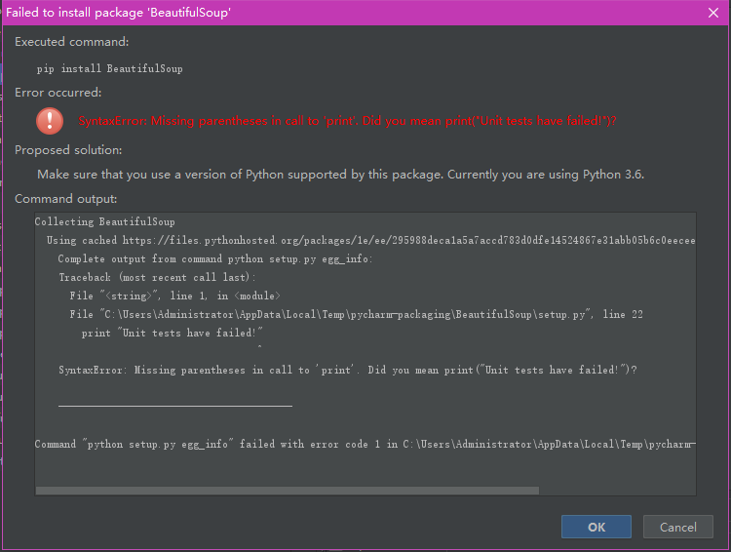Click the 'Traceback (most recent call last):' line

click(157, 277)
